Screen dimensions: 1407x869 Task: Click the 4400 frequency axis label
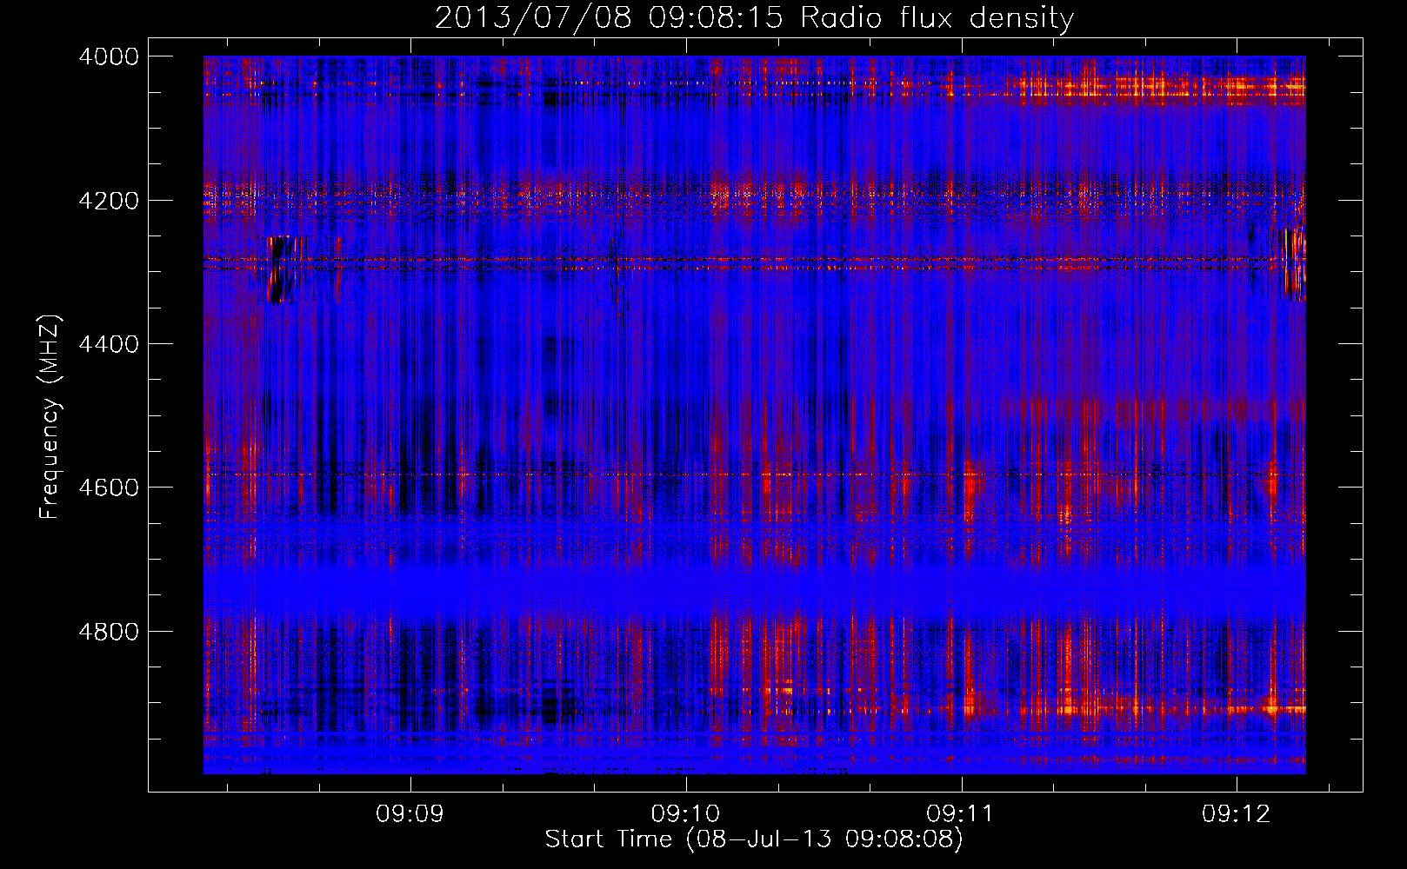click(109, 344)
